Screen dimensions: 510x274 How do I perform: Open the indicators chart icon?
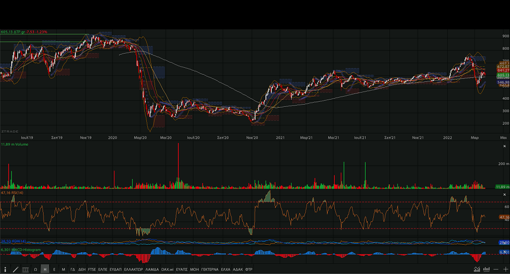[x=476, y=269]
